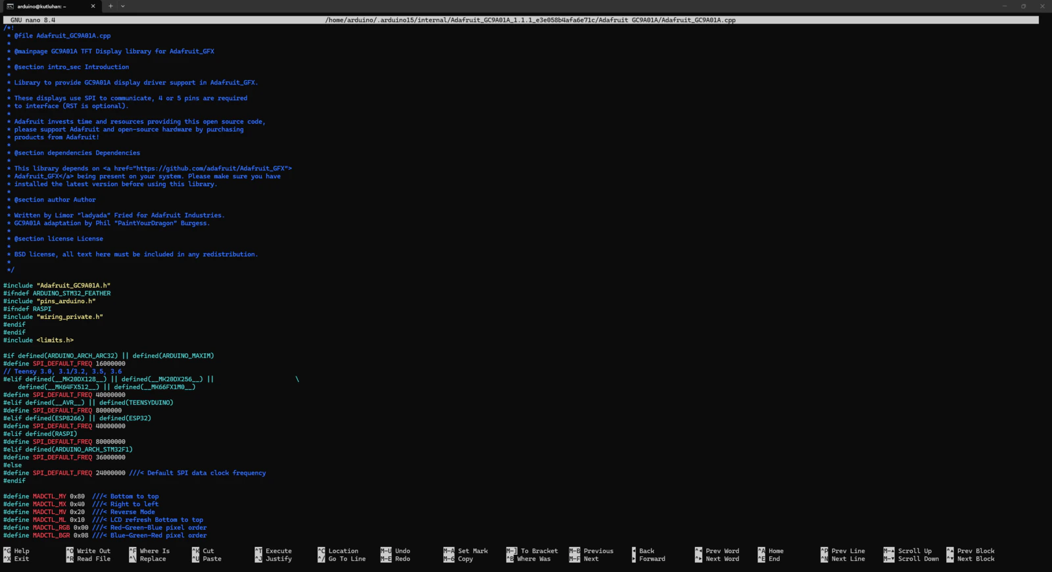Click the Redo shortcut label
1052x572 pixels.
click(402, 559)
